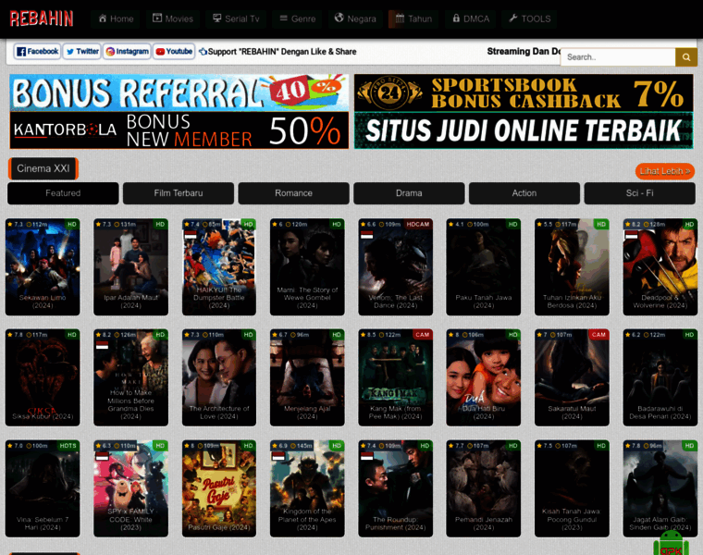Select the Romance tab
The image size is (703, 555).
293,193
